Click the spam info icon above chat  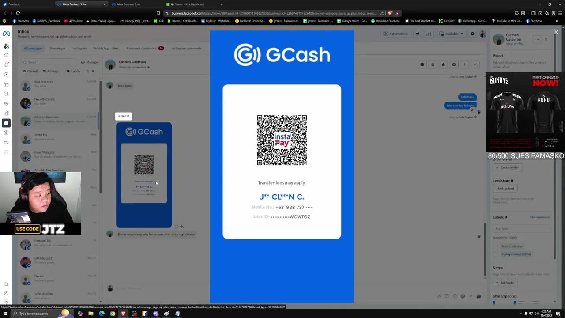[x=422, y=64]
